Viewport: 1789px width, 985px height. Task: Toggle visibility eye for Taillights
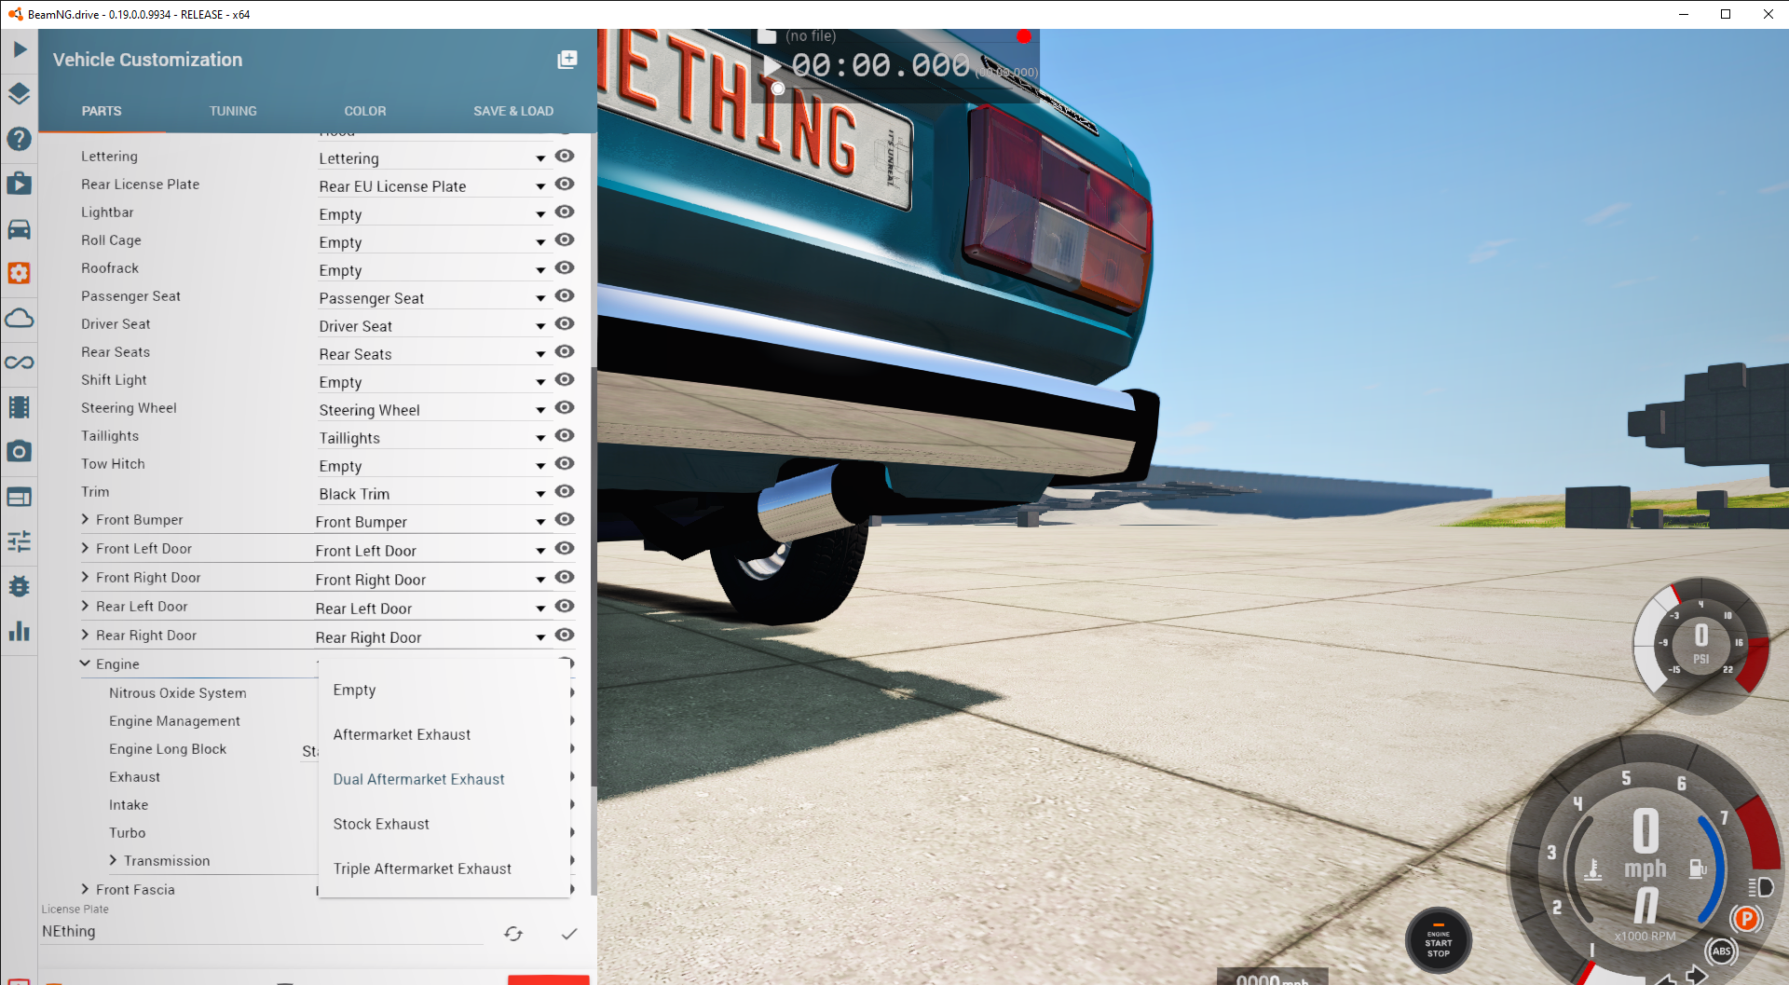pos(565,436)
